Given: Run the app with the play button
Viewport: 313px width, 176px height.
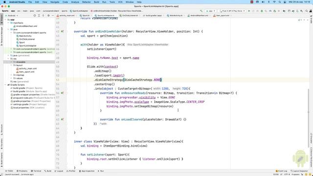Looking at the screenshot, I should (x=249, y=11).
